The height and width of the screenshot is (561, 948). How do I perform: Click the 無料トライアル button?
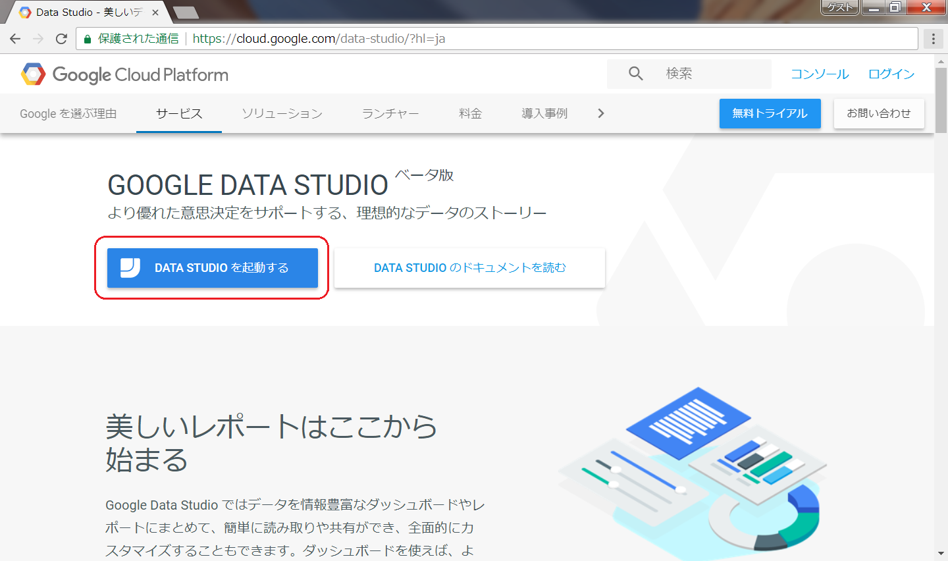770,113
